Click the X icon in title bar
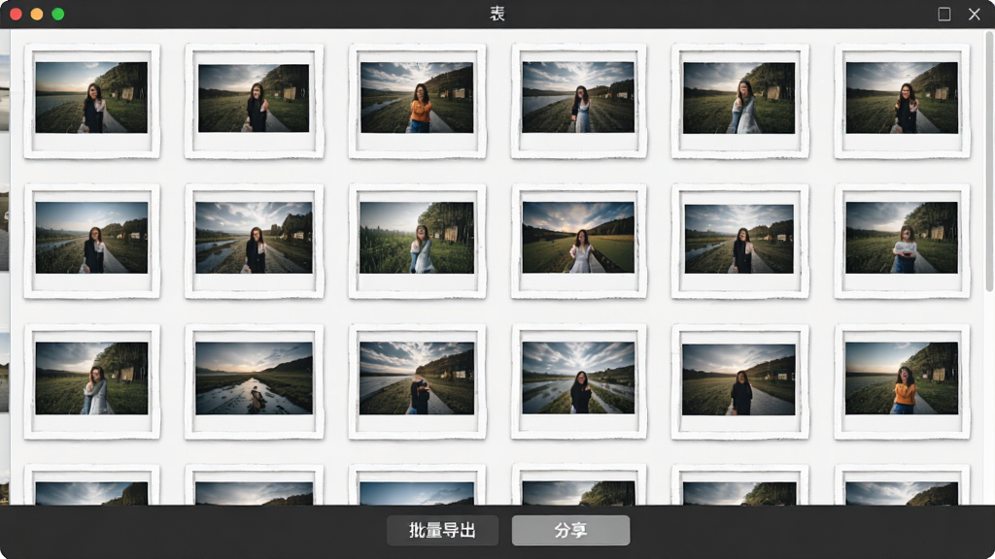 [x=974, y=14]
